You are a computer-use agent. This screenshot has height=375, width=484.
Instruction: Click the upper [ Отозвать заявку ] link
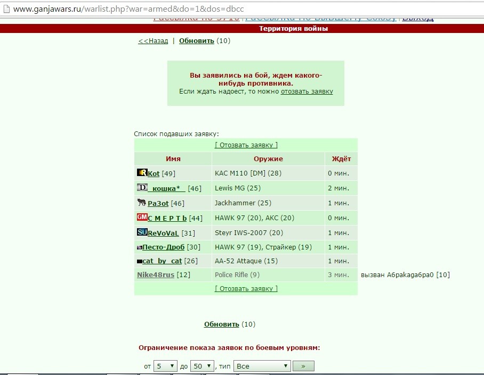coord(246,145)
